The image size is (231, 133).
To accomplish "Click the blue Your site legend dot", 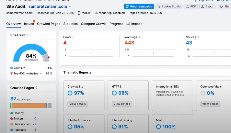I will (x=11, y=68).
